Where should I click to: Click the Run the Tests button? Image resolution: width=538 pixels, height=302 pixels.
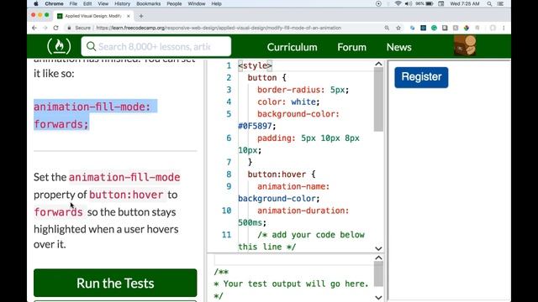[x=115, y=283]
